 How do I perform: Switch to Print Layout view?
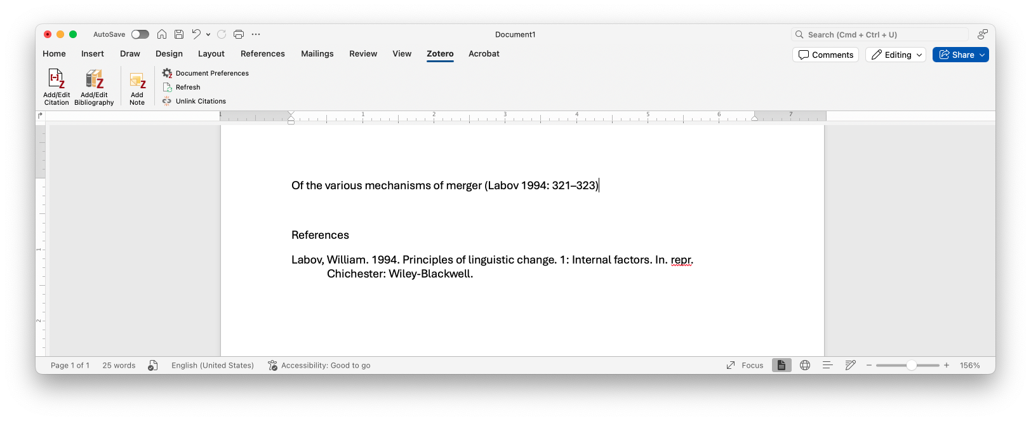(x=782, y=365)
